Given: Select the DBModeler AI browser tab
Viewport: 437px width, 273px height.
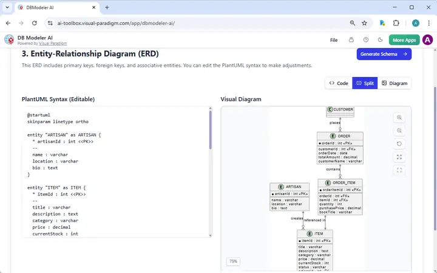Looking at the screenshot, I should click(x=57, y=7).
